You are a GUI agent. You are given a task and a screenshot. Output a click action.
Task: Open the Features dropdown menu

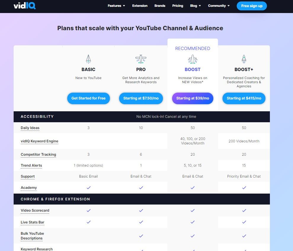coord(116,6)
